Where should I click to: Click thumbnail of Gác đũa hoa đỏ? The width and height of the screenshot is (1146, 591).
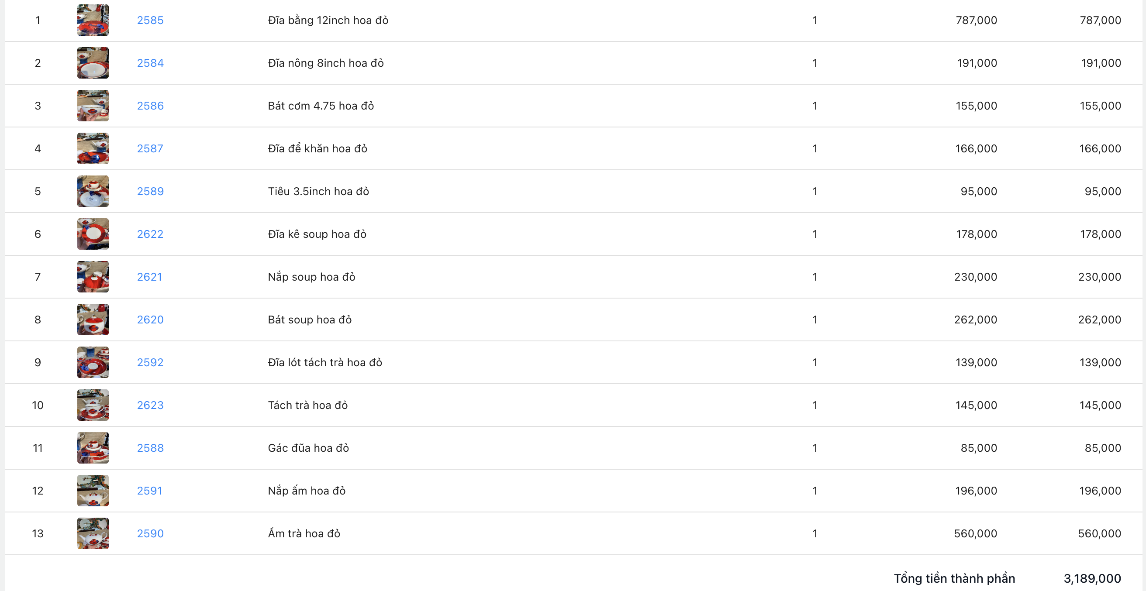point(93,448)
